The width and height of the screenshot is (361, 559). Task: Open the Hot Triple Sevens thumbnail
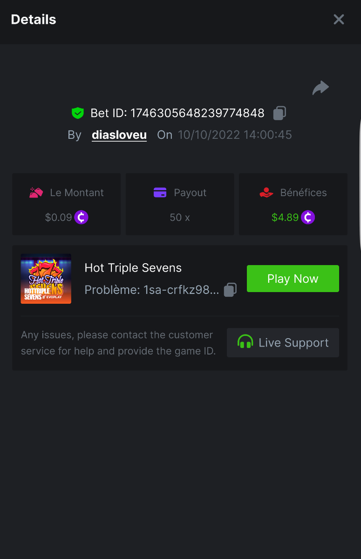click(x=46, y=279)
